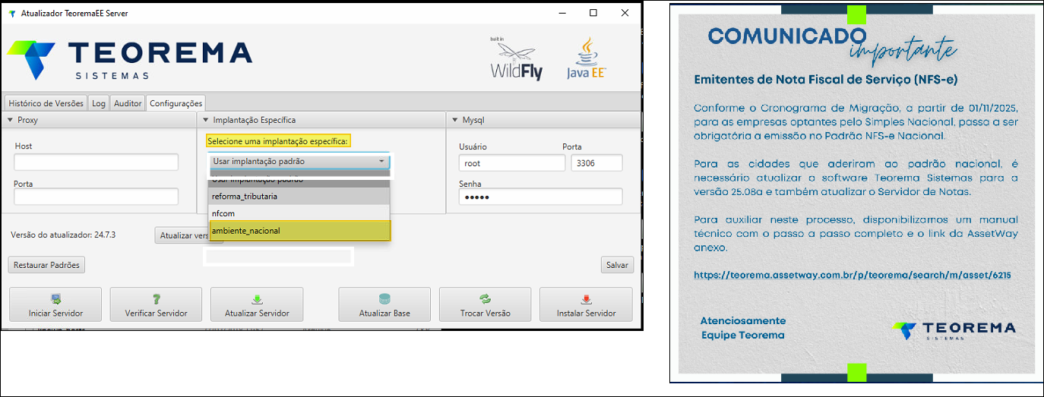
Task: Click the Instalar Servidor install icon
Action: pyautogui.click(x=586, y=299)
